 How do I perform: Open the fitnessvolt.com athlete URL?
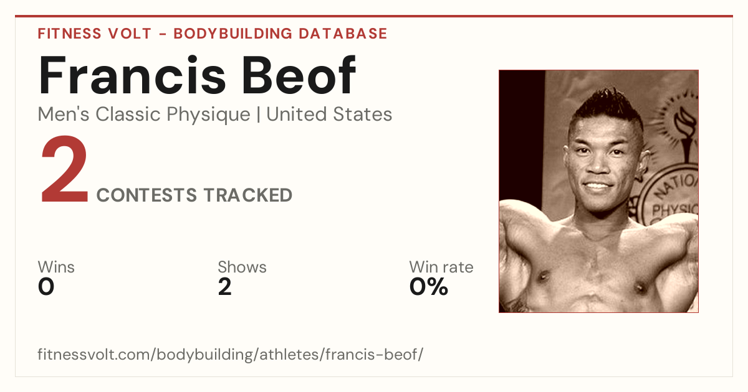(x=231, y=355)
